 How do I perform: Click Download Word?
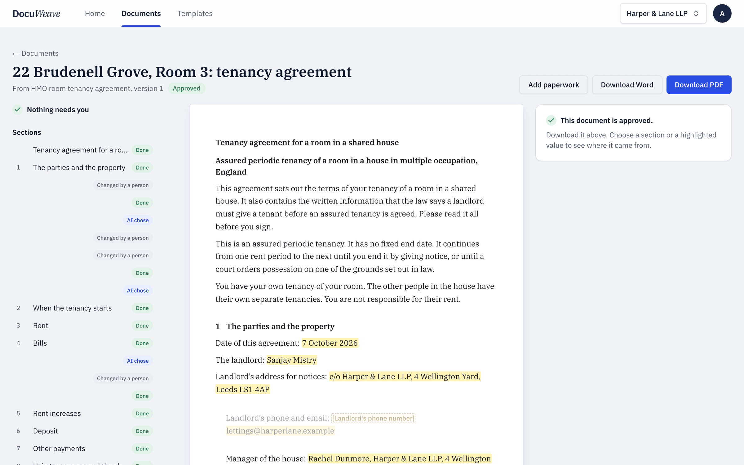(x=627, y=85)
